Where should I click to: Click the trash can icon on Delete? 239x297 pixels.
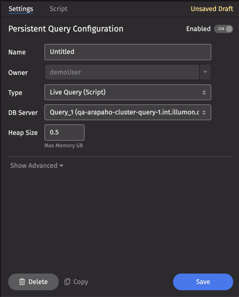pyautogui.click(x=22, y=282)
